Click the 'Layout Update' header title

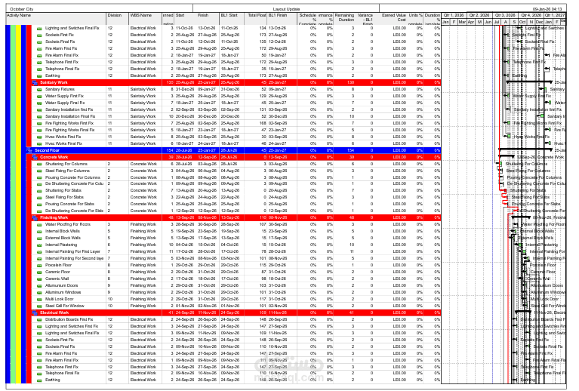click(286, 9)
